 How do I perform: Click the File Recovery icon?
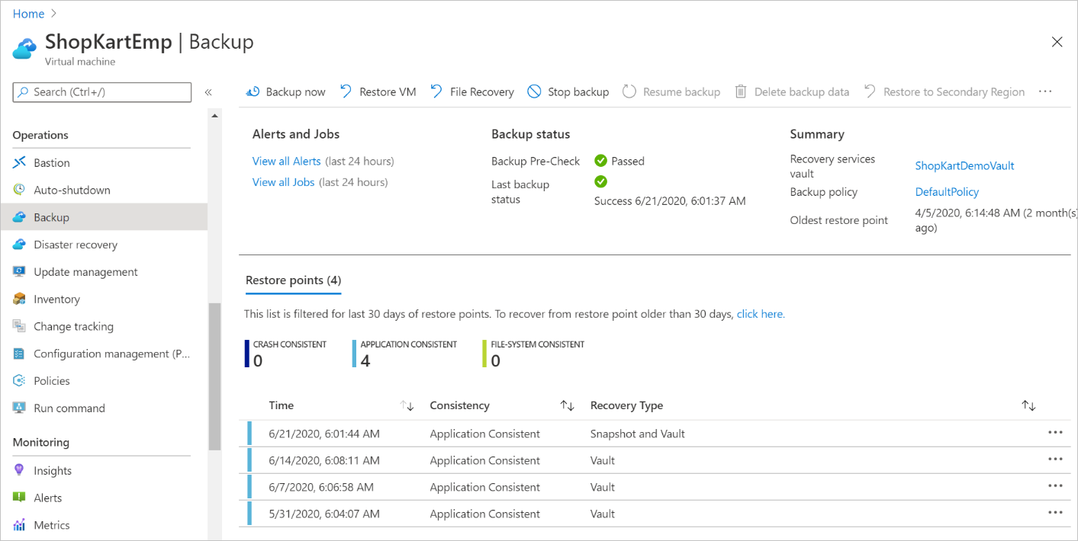[436, 91]
